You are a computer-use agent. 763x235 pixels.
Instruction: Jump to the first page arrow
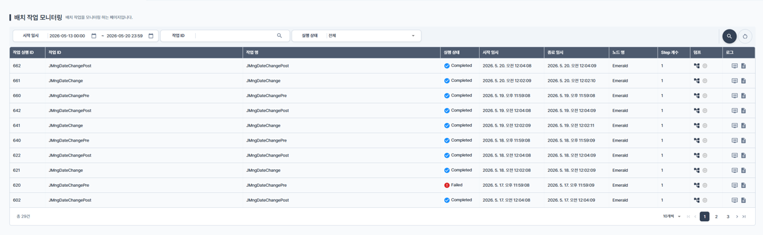pos(688,216)
